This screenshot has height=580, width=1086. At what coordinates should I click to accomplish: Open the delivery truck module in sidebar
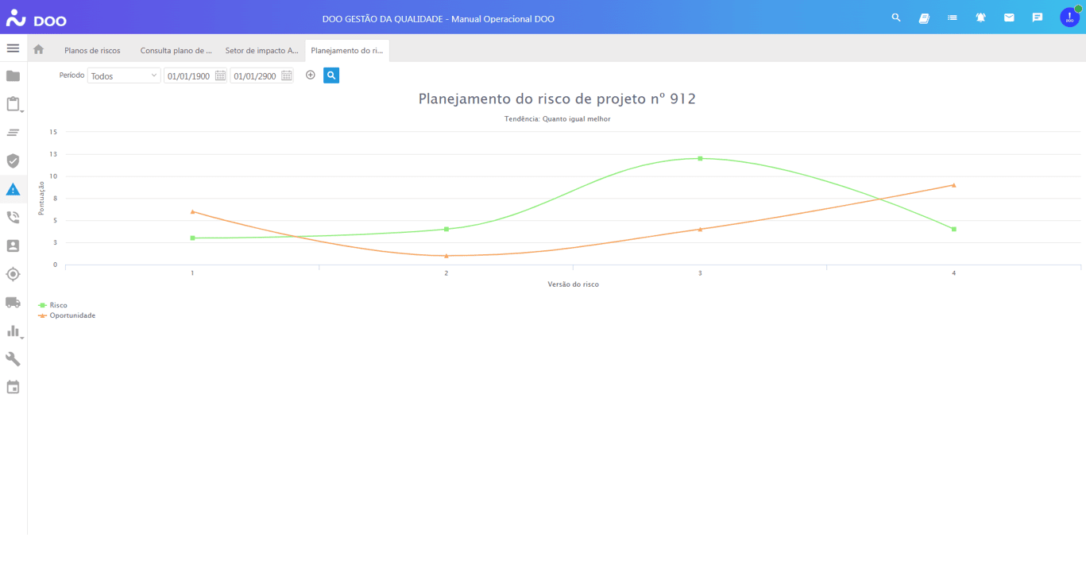tap(13, 303)
